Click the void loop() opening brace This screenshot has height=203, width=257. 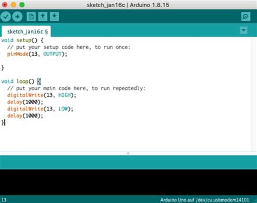pyautogui.click(x=39, y=81)
